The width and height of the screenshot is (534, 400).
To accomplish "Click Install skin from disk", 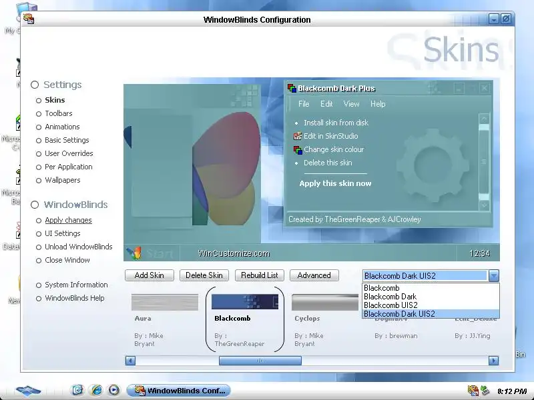I will pos(336,123).
